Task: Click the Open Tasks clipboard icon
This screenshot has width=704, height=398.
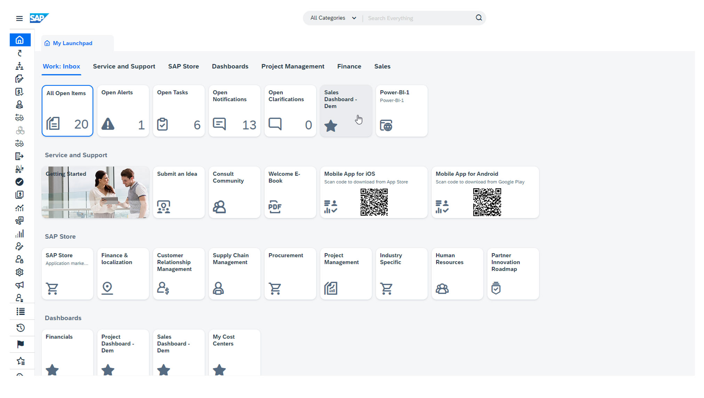Action: click(x=163, y=125)
